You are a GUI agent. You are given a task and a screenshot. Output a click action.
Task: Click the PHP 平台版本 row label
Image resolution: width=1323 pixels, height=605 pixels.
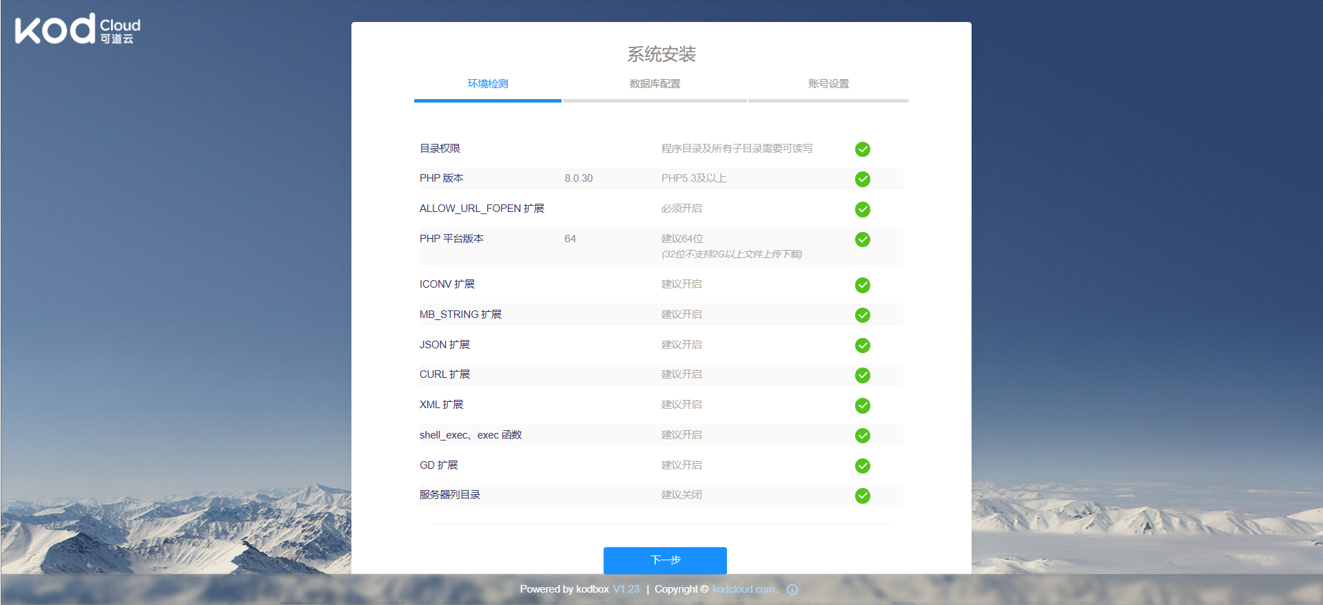pyautogui.click(x=451, y=239)
